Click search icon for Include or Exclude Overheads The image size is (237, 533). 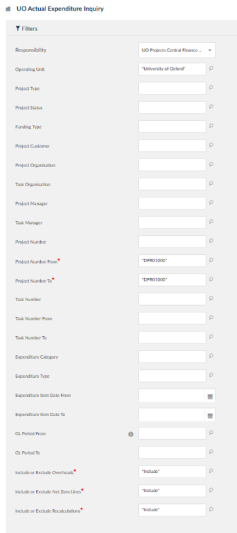tap(211, 471)
